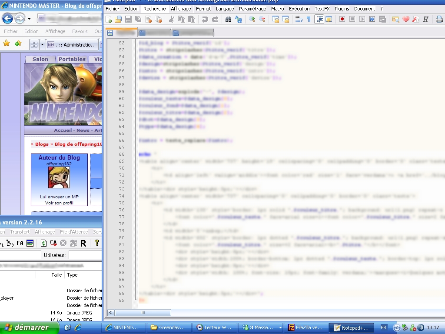
Task: Click the offspring182 avatar image
Action: pyautogui.click(x=59, y=177)
